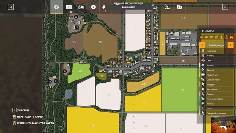Screen dimensions: 236x133
Task: Toggle the exclamation info markers filter
Action: coord(226,37)
